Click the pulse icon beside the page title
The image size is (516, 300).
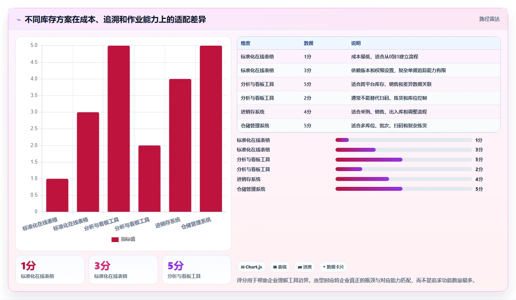19,20
